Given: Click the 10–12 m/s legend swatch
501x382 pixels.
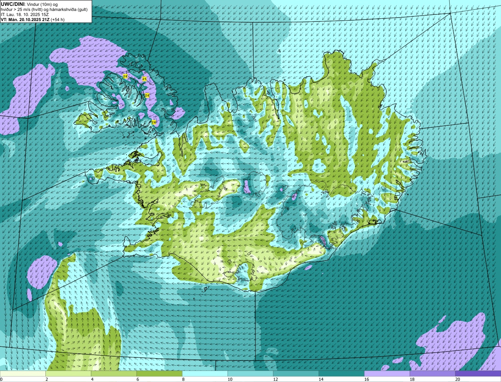Looking at the screenshot, I should [250, 373].
